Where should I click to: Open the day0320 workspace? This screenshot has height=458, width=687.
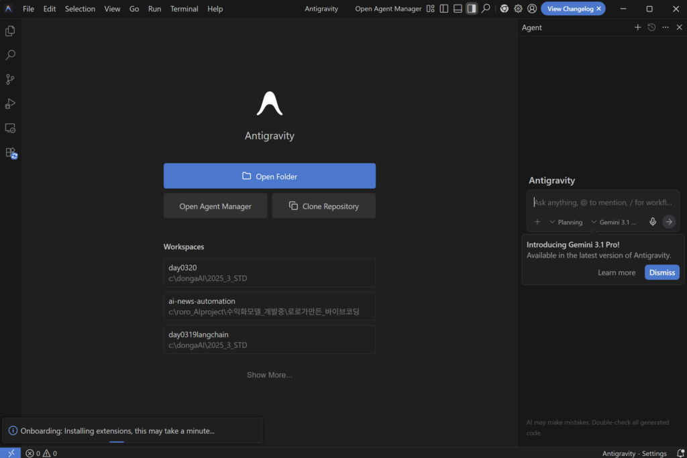(x=270, y=272)
